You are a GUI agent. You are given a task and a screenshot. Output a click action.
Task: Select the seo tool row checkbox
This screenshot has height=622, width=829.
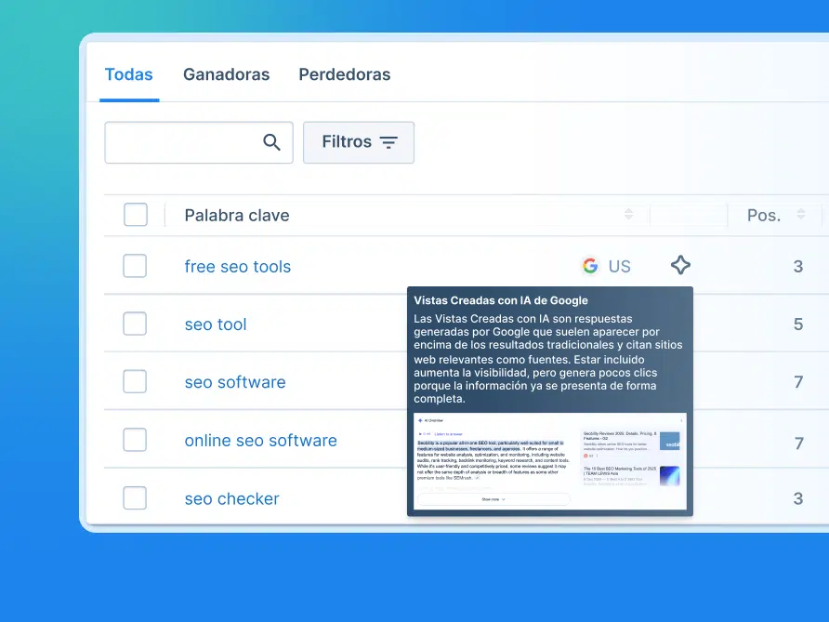(x=136, y=324)
